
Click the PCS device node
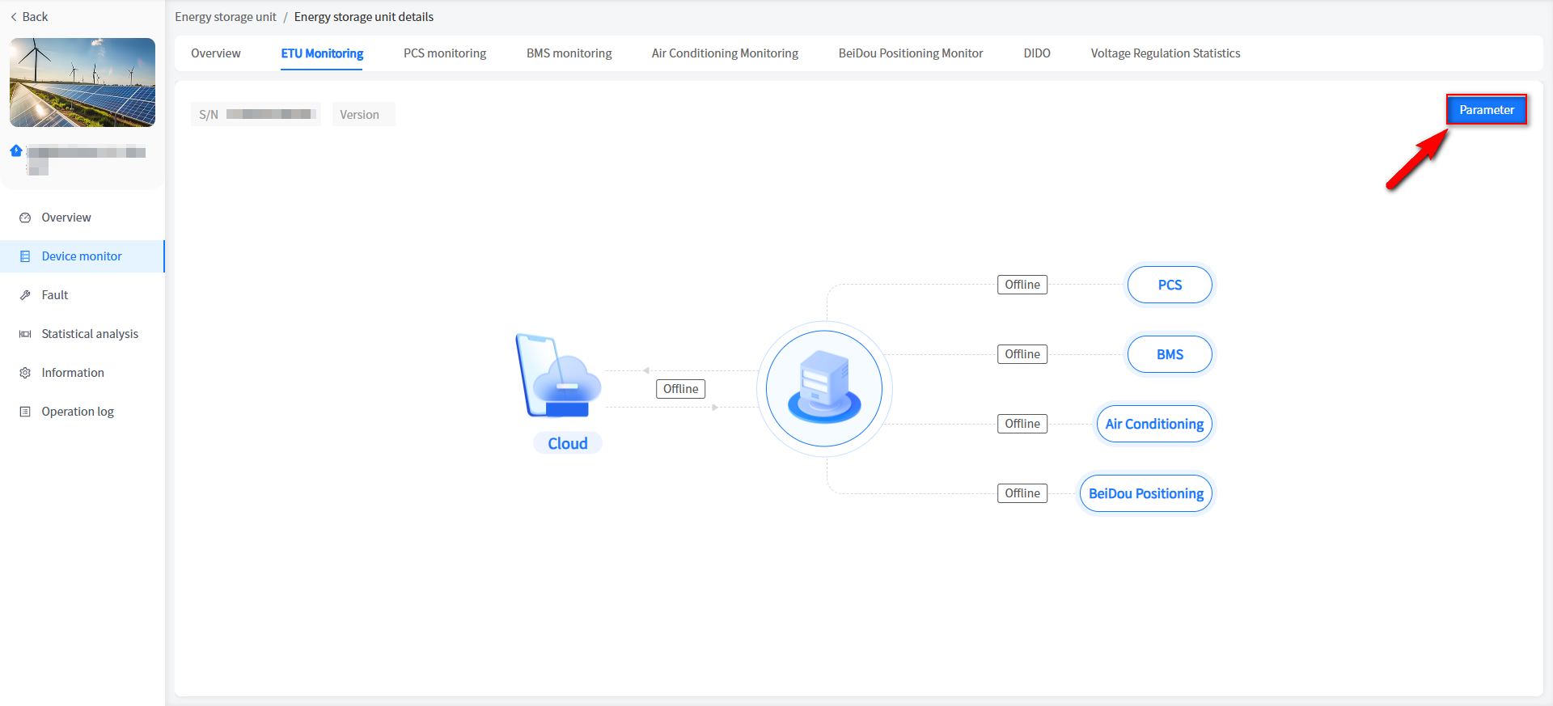[1169, 285]
